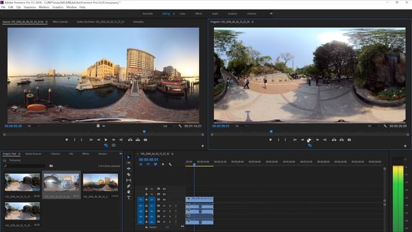Screen dimensions: 412x232
Task: Click Overwrite in the Source monitor
Action: (138, 140)
